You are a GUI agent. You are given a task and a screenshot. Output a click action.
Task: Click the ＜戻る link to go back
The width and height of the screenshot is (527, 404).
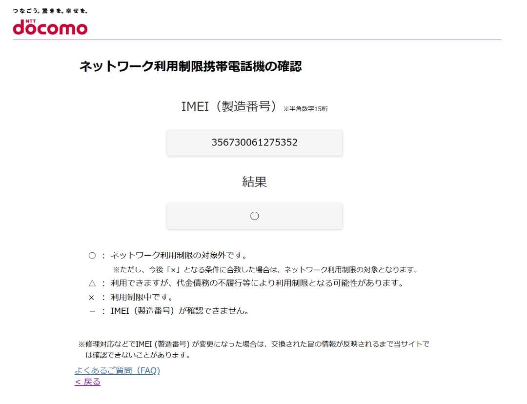click(87, 383)
